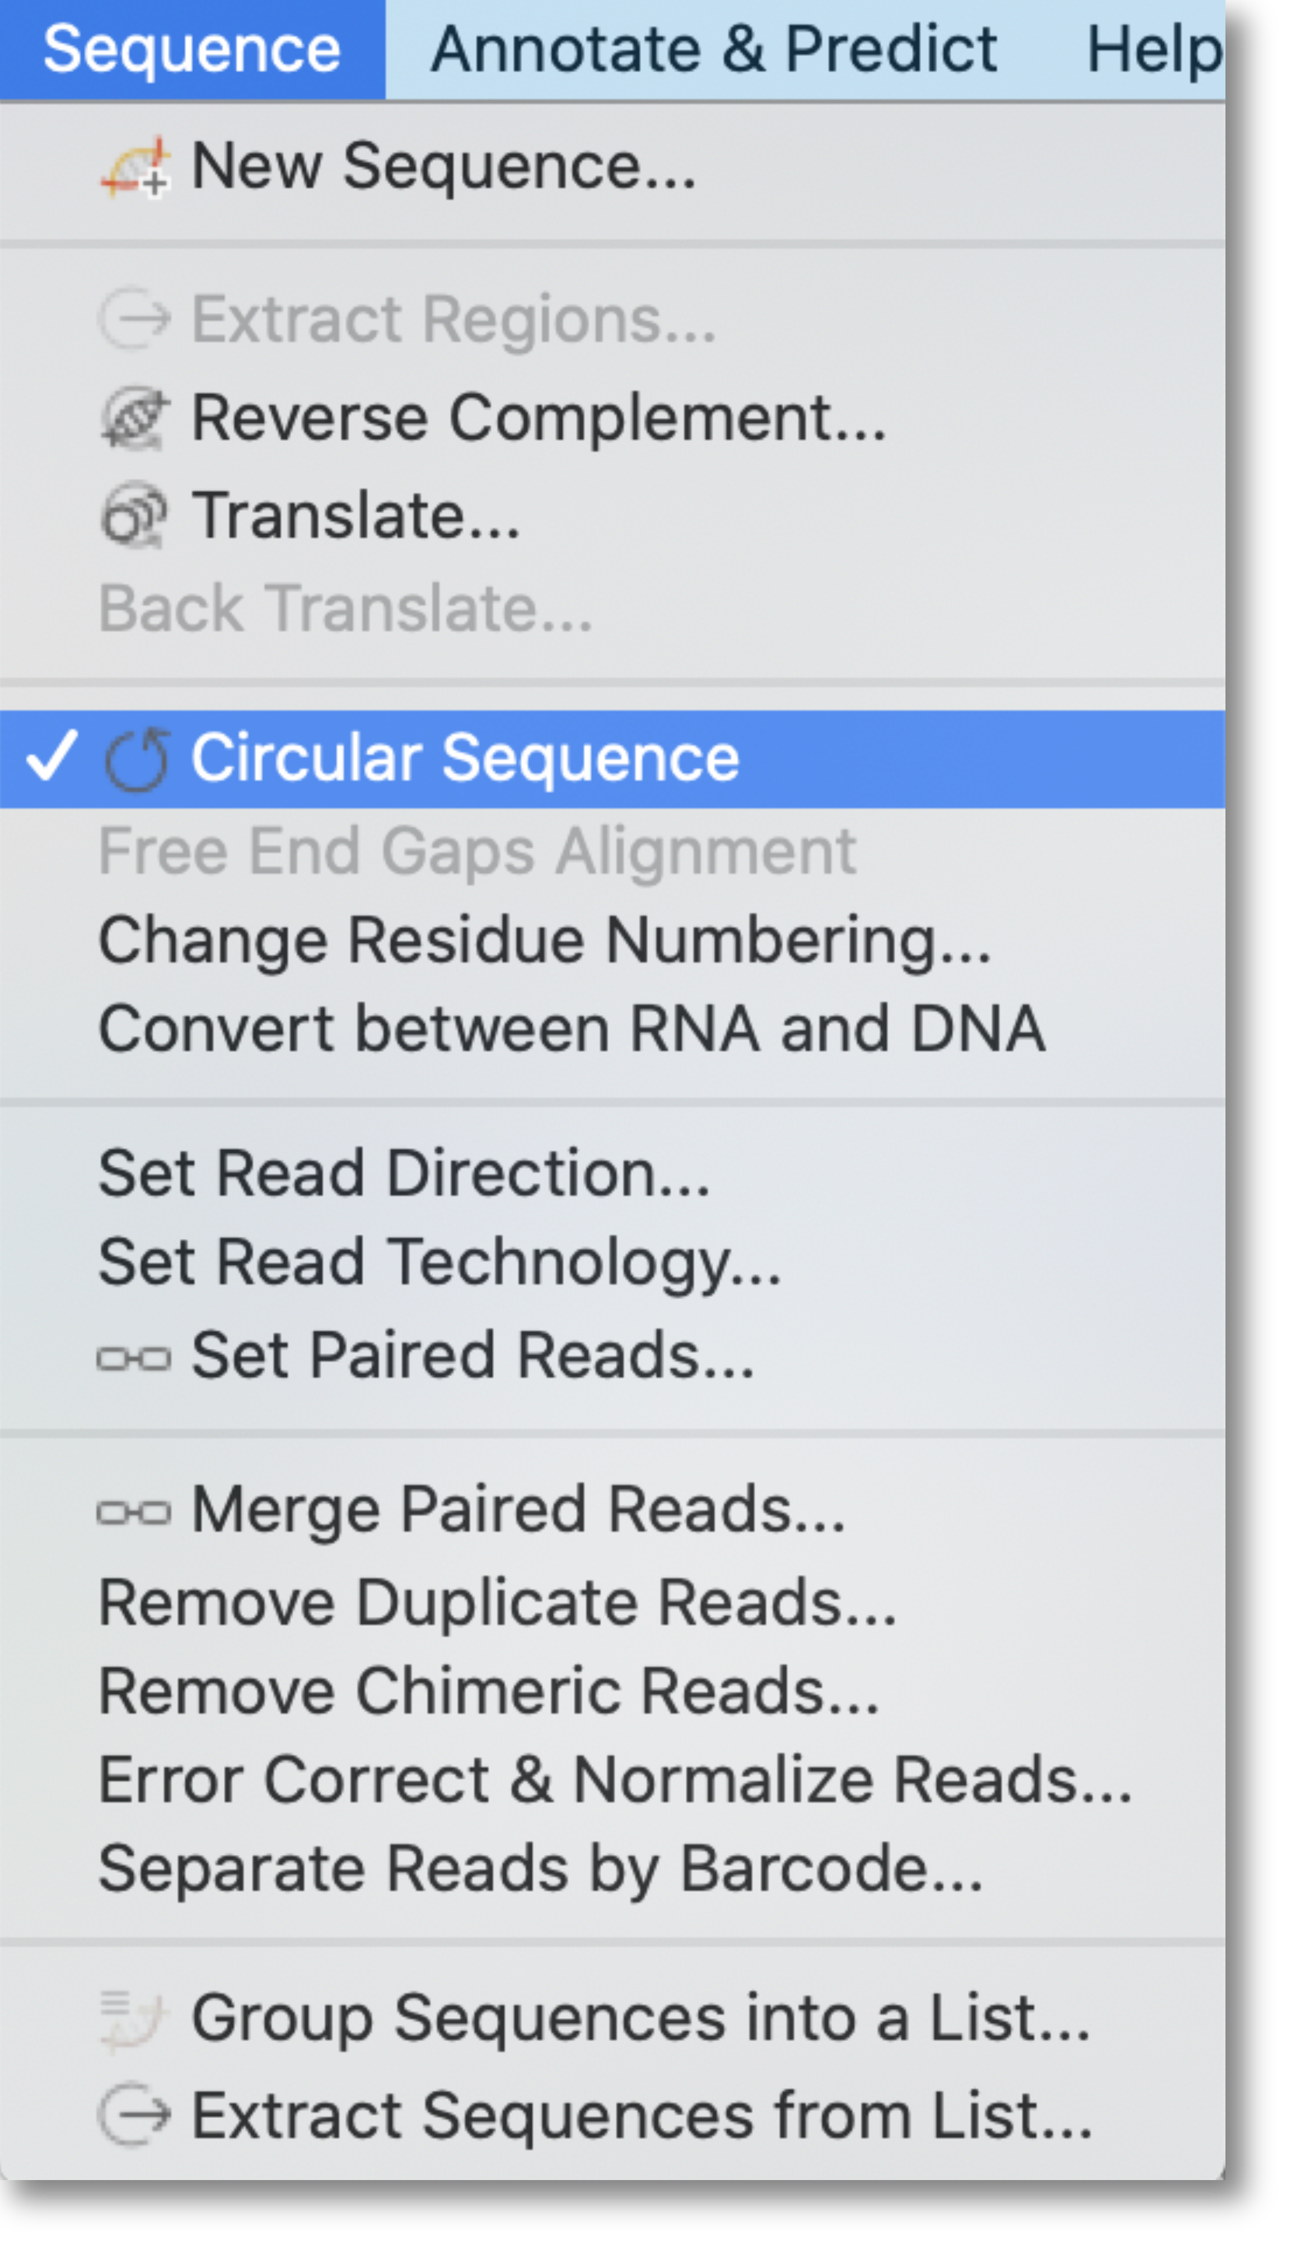Click the Merge Paired Reads link icon
Viewport: 1296px width, 2245px height.
pyautogui.click(x=133, y=1512)
